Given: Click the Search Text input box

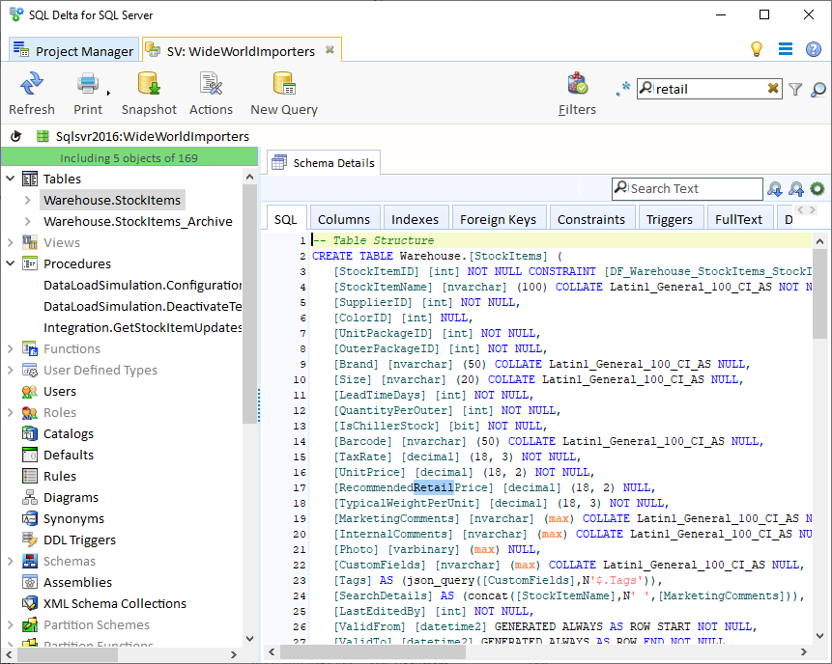Looking at the screenshot, I should coord(687,188).
